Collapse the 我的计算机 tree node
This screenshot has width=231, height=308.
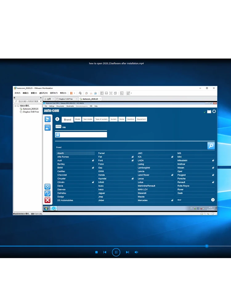click(15, 106)
